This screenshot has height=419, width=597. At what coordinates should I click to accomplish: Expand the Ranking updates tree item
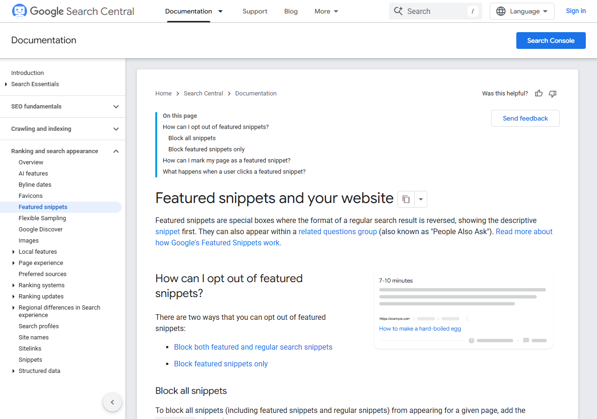[14, 297]
